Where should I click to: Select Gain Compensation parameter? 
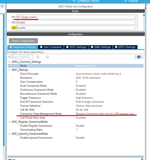pyautogui.click(x=32, y=82)
